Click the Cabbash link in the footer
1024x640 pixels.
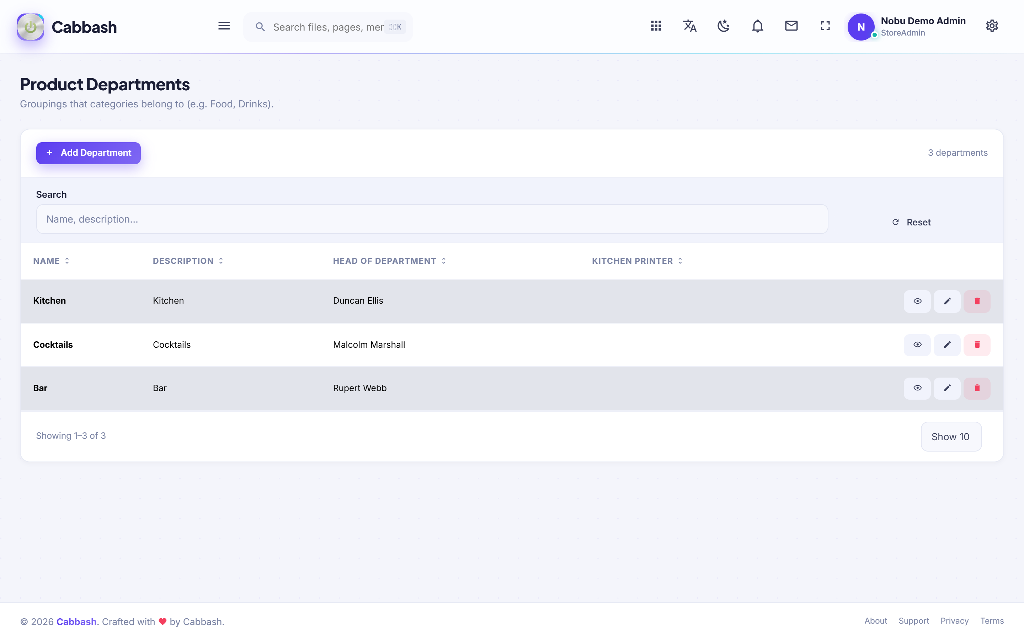[76, 622]
